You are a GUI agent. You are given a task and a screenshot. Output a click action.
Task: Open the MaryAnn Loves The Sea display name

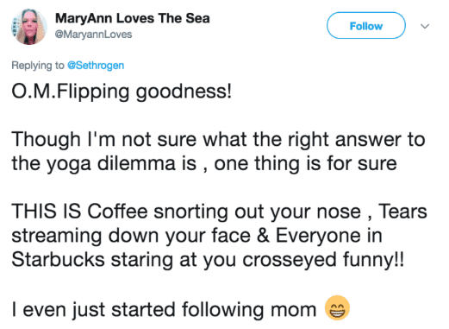click(133, 18)
